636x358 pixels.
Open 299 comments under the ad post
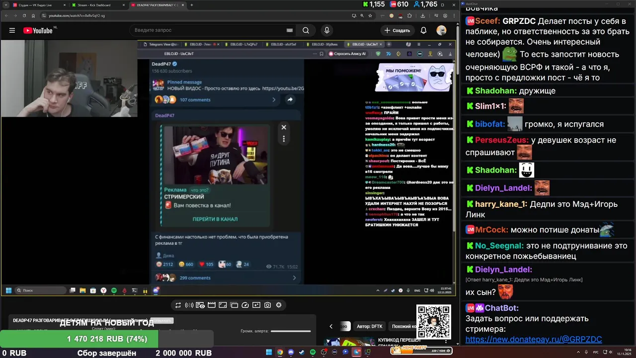coord(195,278)
